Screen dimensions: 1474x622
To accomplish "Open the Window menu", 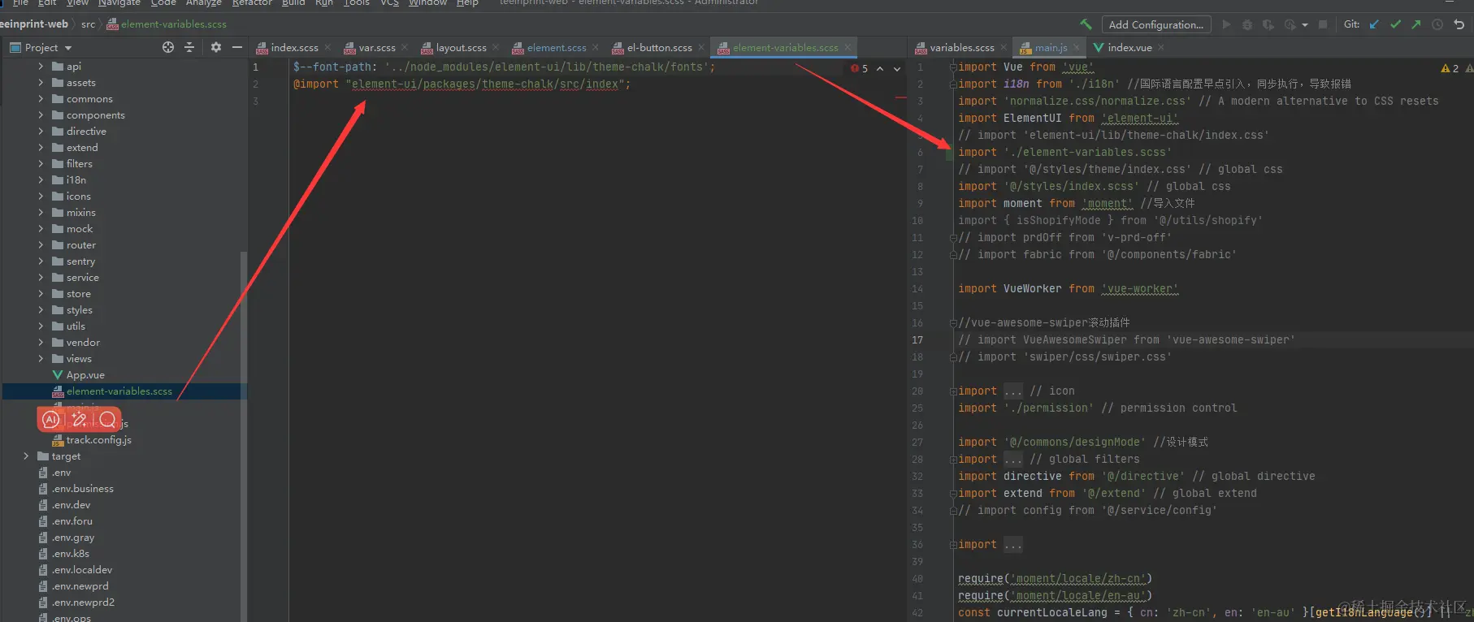I will (x=427, y=2).
